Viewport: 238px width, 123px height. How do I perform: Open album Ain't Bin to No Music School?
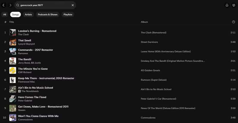pos(156,89)
